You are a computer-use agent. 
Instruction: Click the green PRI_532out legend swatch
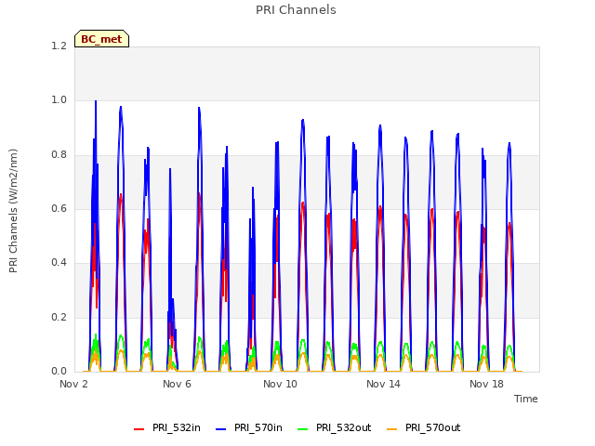(x=303, y=429)
